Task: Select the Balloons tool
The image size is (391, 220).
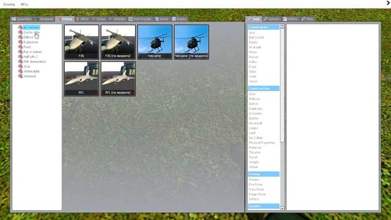Action: pos(255,99)
